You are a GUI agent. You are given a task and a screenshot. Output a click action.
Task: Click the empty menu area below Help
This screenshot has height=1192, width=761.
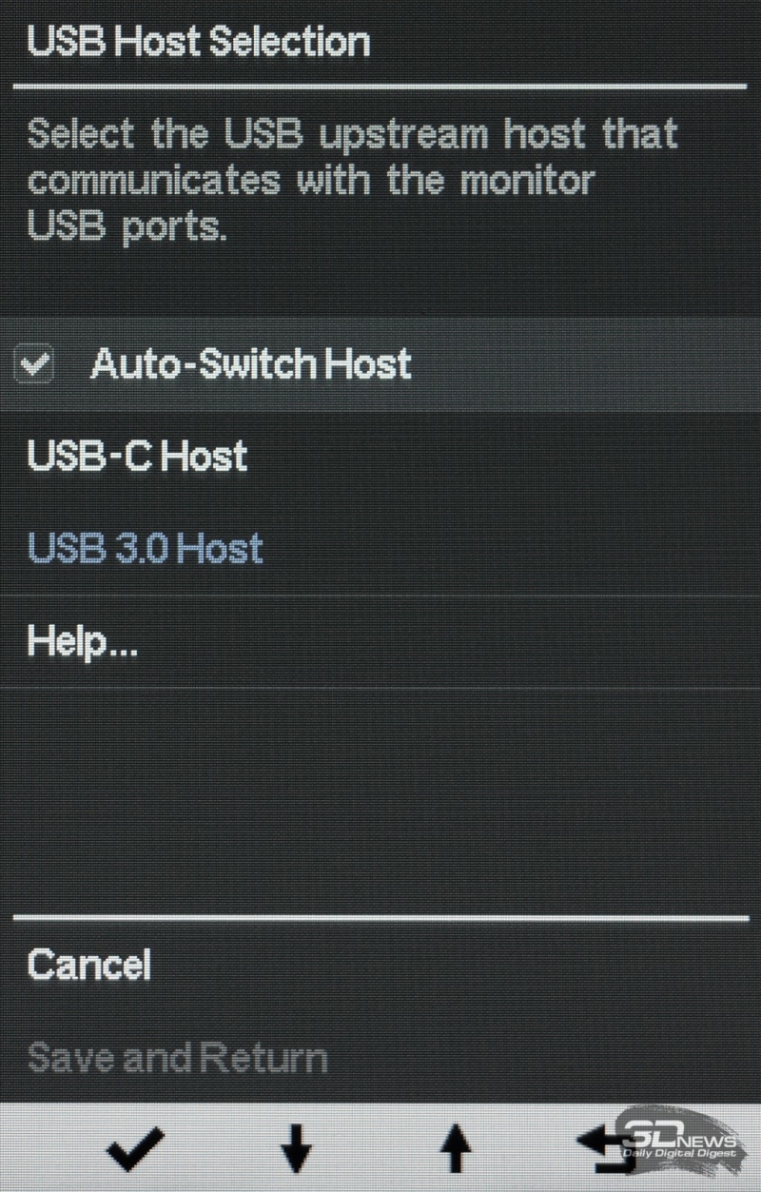pos(380,799)
